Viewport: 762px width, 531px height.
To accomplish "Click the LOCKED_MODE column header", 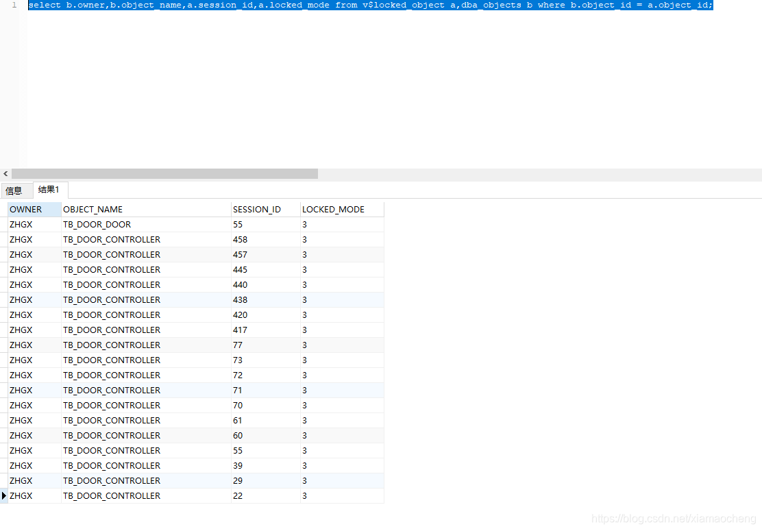I will click(x=342, y=210).
